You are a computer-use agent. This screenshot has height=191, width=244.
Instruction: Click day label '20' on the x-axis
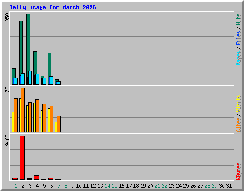[150, 186]
